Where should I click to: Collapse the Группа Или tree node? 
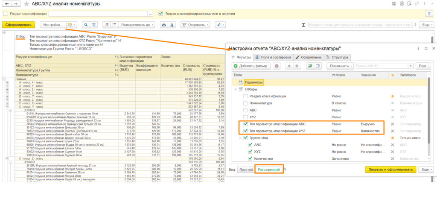pyautogui.click(x=241, y=138)
